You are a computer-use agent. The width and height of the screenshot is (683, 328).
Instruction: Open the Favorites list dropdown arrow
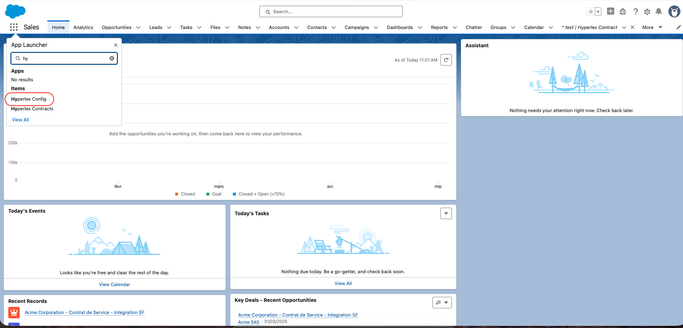coord(598,11)
